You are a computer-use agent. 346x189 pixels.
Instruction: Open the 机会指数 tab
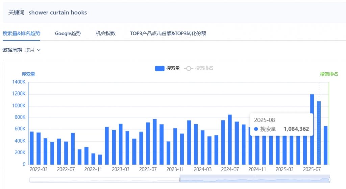tap(105, 33)
